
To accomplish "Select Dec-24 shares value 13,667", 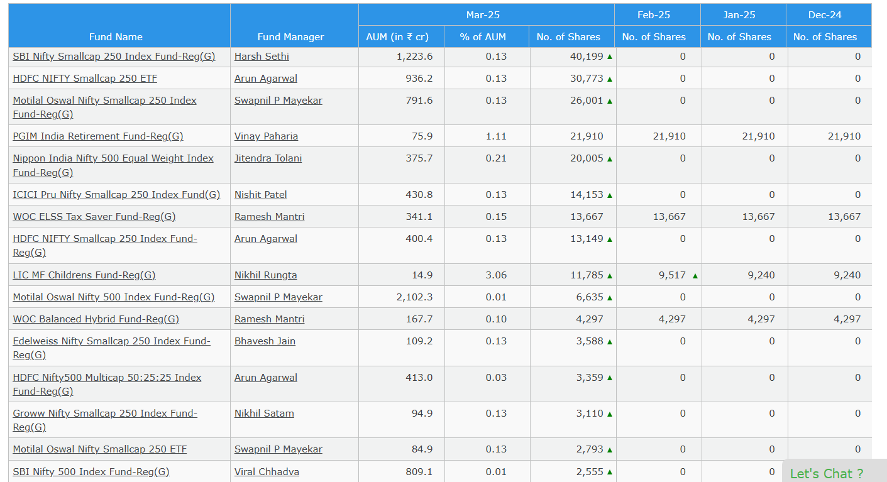I will pos(844,217).
